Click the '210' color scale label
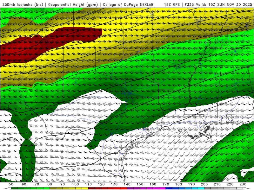Screen dimensions: 254x190 point(217,184)
